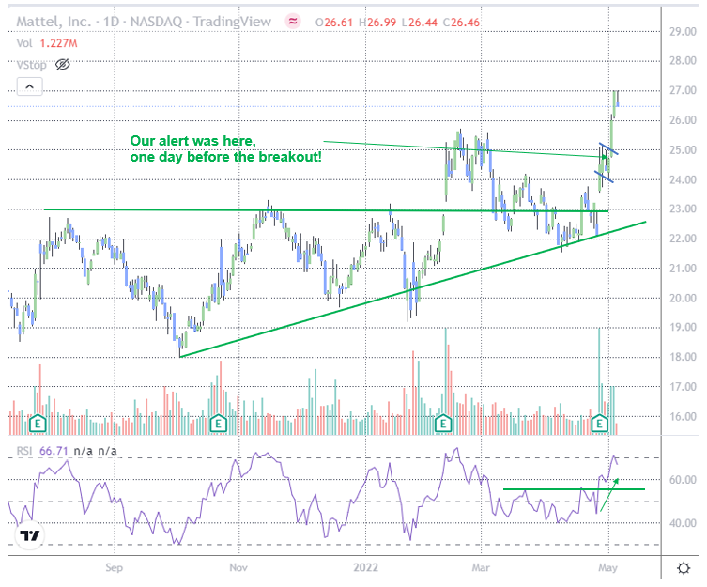
Task: Click the 16.00 price axis label
Action: click(683, 417)
